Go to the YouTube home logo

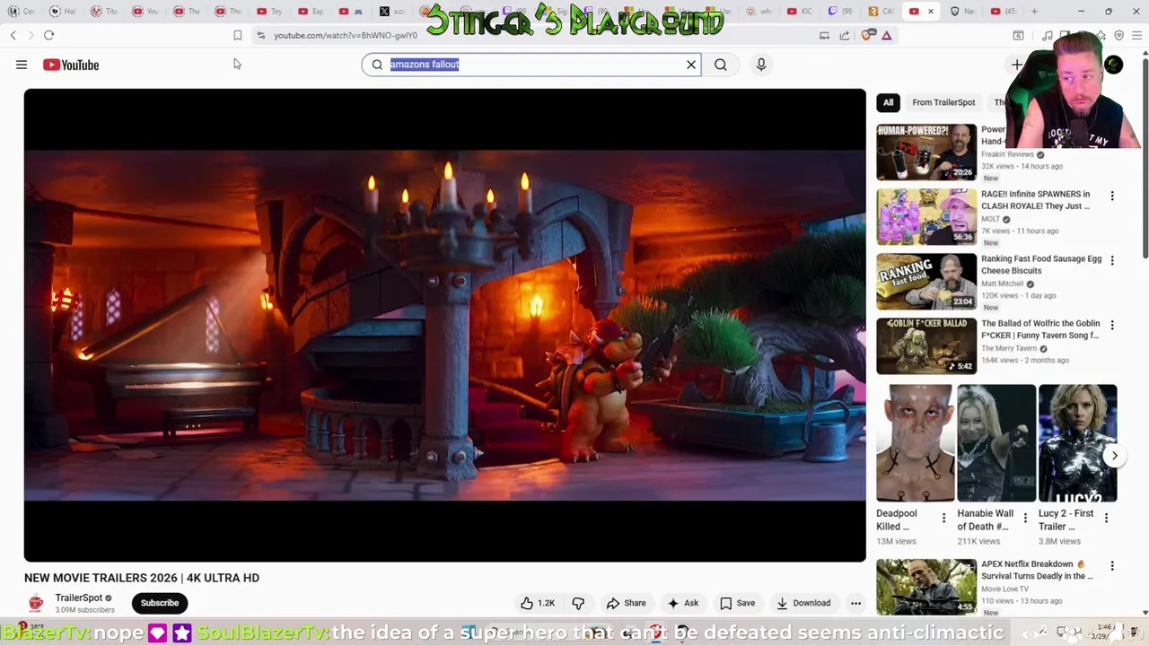pyautogui.click(x=71, y=65)
